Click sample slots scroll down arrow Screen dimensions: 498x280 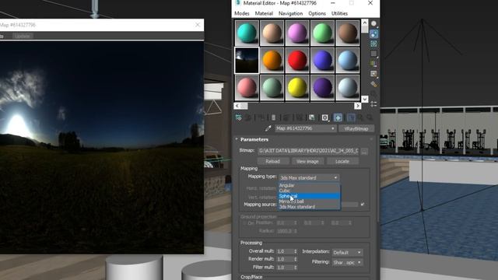coord(365,99)
